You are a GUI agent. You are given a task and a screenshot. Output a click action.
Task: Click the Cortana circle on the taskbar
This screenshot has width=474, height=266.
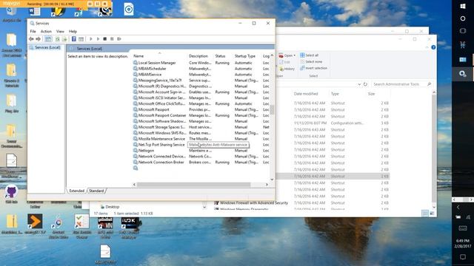(463, 18)
